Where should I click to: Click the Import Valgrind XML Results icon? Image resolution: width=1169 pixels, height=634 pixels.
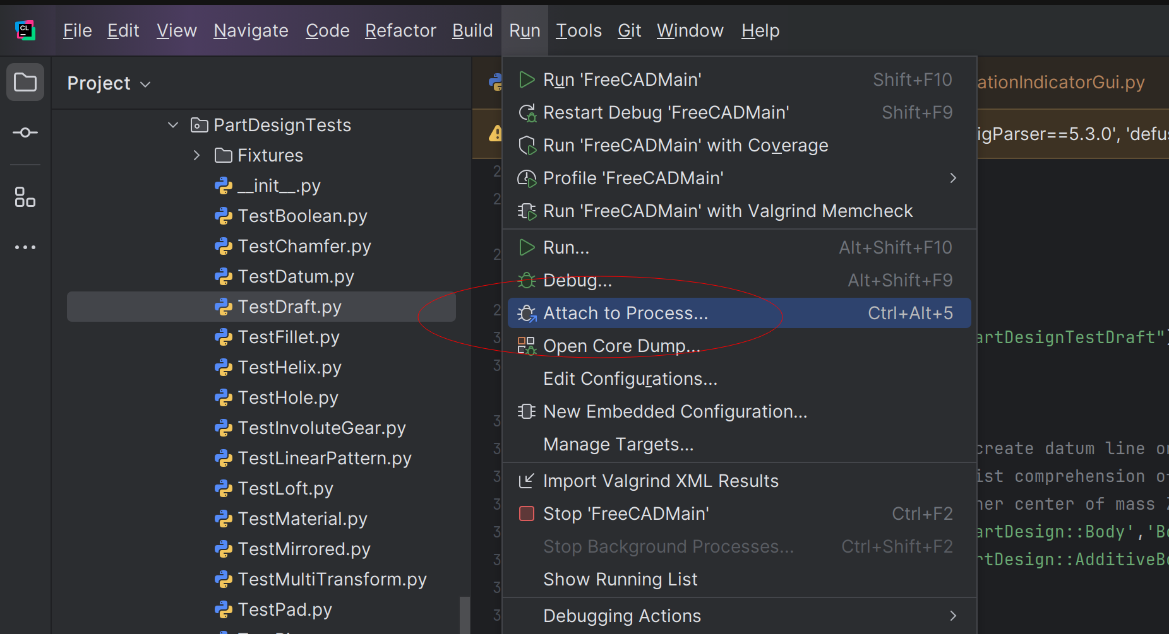(526, 481)
